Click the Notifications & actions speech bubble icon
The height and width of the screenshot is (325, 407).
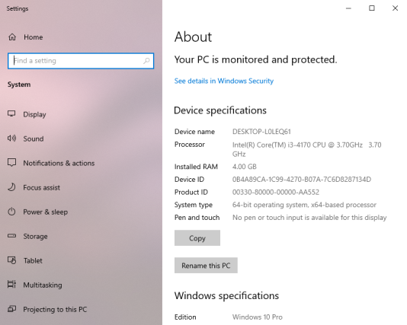[11, 163]
